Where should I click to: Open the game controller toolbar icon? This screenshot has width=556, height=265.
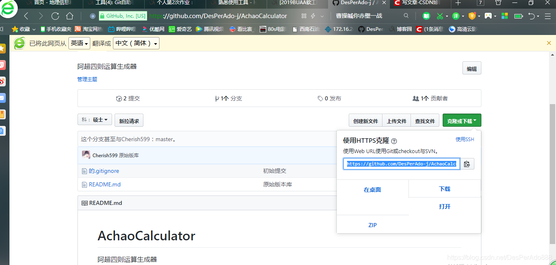pyautogui.click(x=488, y=16)
